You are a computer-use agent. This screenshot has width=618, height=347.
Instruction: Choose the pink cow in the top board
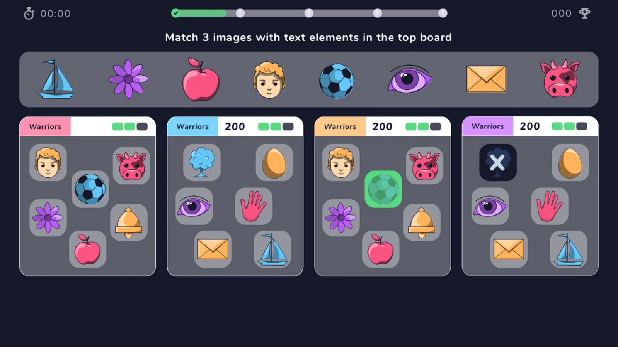click(560, 79)
